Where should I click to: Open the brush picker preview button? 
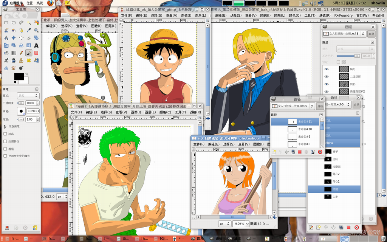[21, 111]
